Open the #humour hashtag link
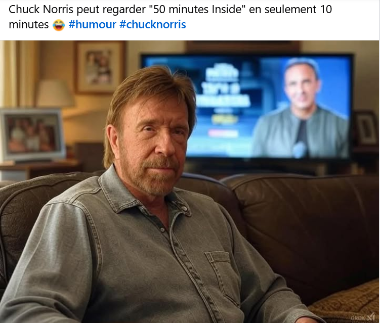This screenshot has width=380, height=323. pyautogui.click(x=92, y=24)
